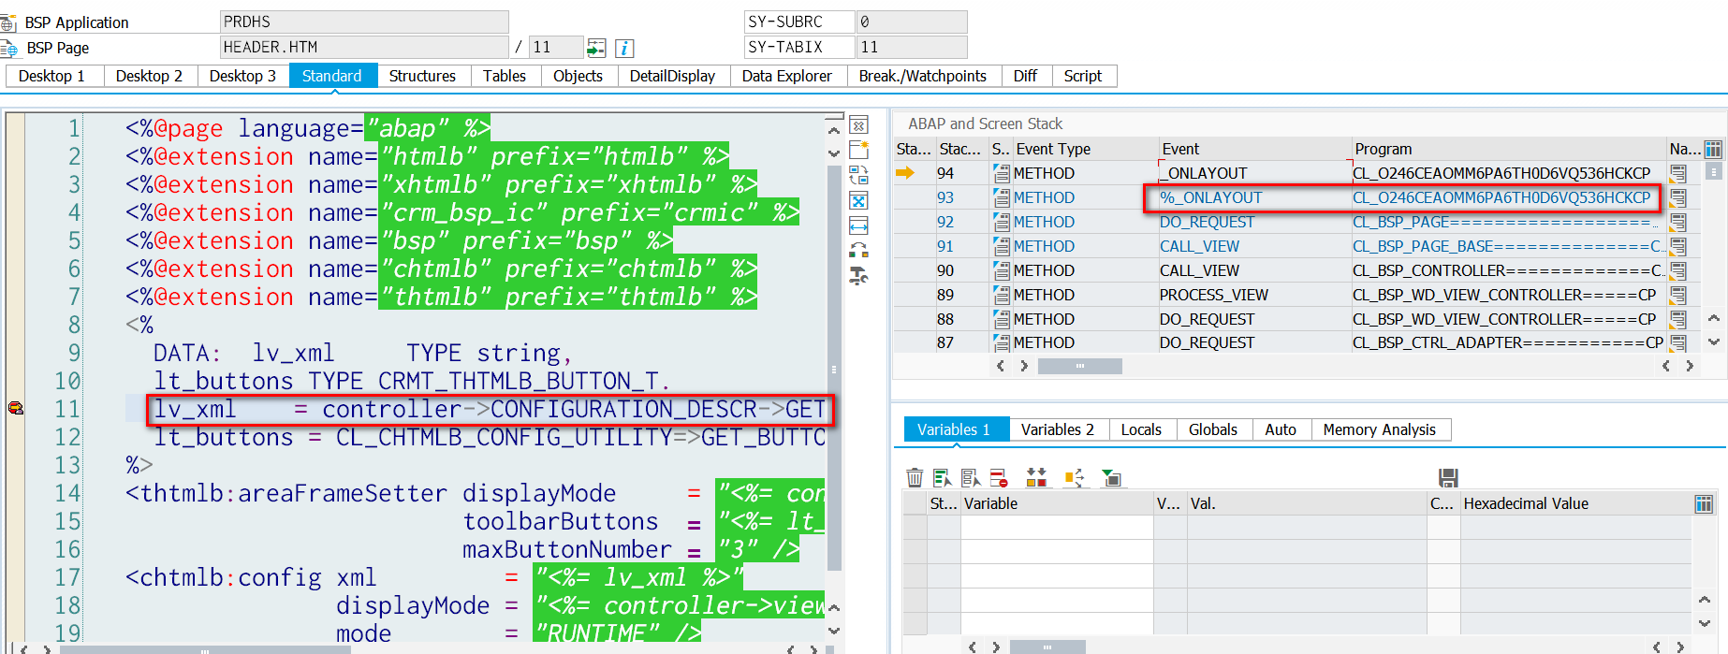Viewport: 1728px width, 654px height.
Task: Click the navigation icon in stack row 93
Action: [1678, 197]
